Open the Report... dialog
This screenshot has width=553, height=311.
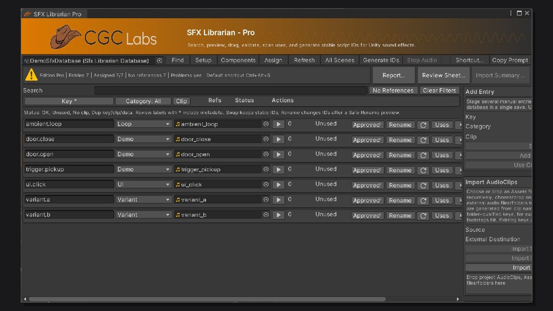[x=394, y=75]
